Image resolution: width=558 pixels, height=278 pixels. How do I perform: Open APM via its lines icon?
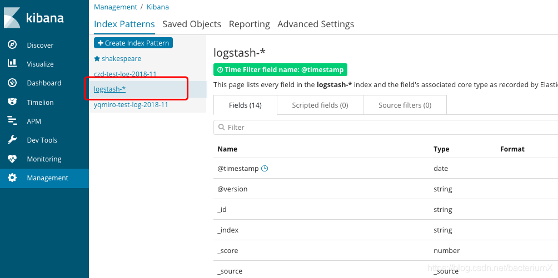12,121
